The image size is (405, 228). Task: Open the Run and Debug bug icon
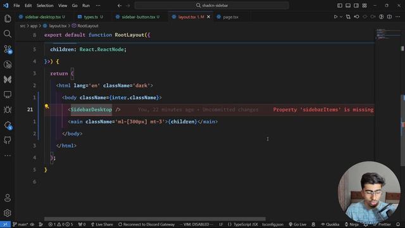8,110
